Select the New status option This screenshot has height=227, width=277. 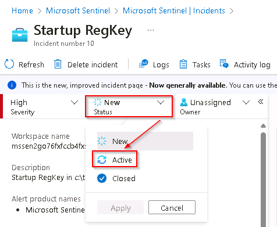145,141
